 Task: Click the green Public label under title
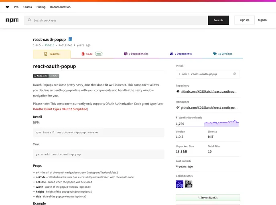click(x=50, y=45)
